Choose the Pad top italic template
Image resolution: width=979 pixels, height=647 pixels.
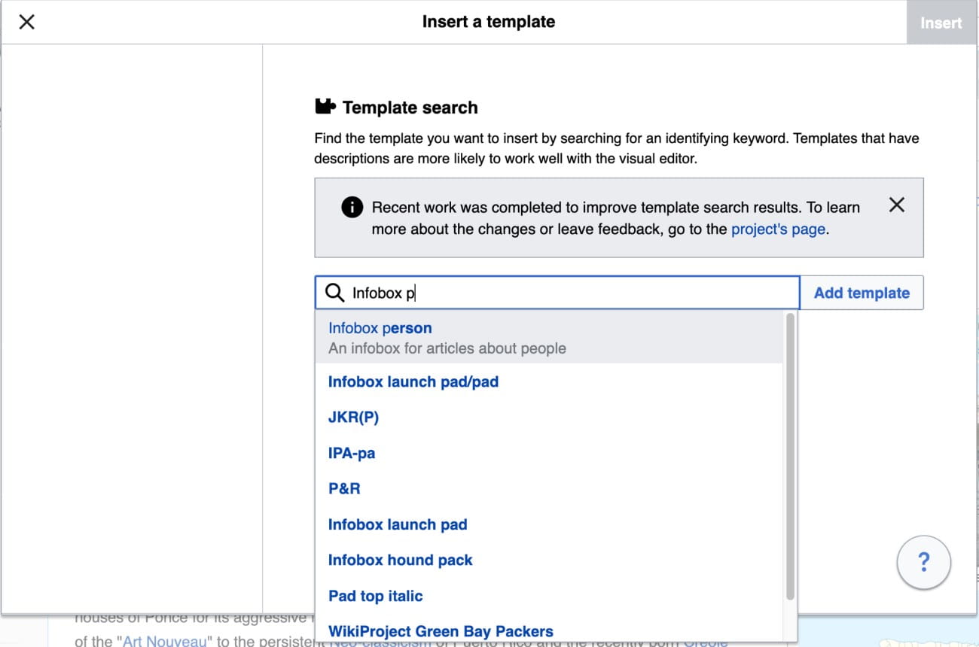[x=375, y=596]
